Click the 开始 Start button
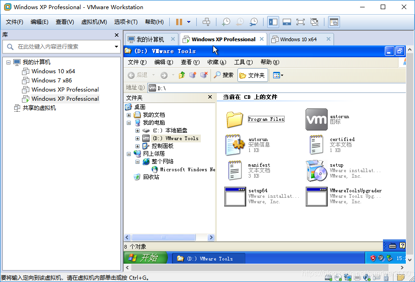 coord(146,258)
